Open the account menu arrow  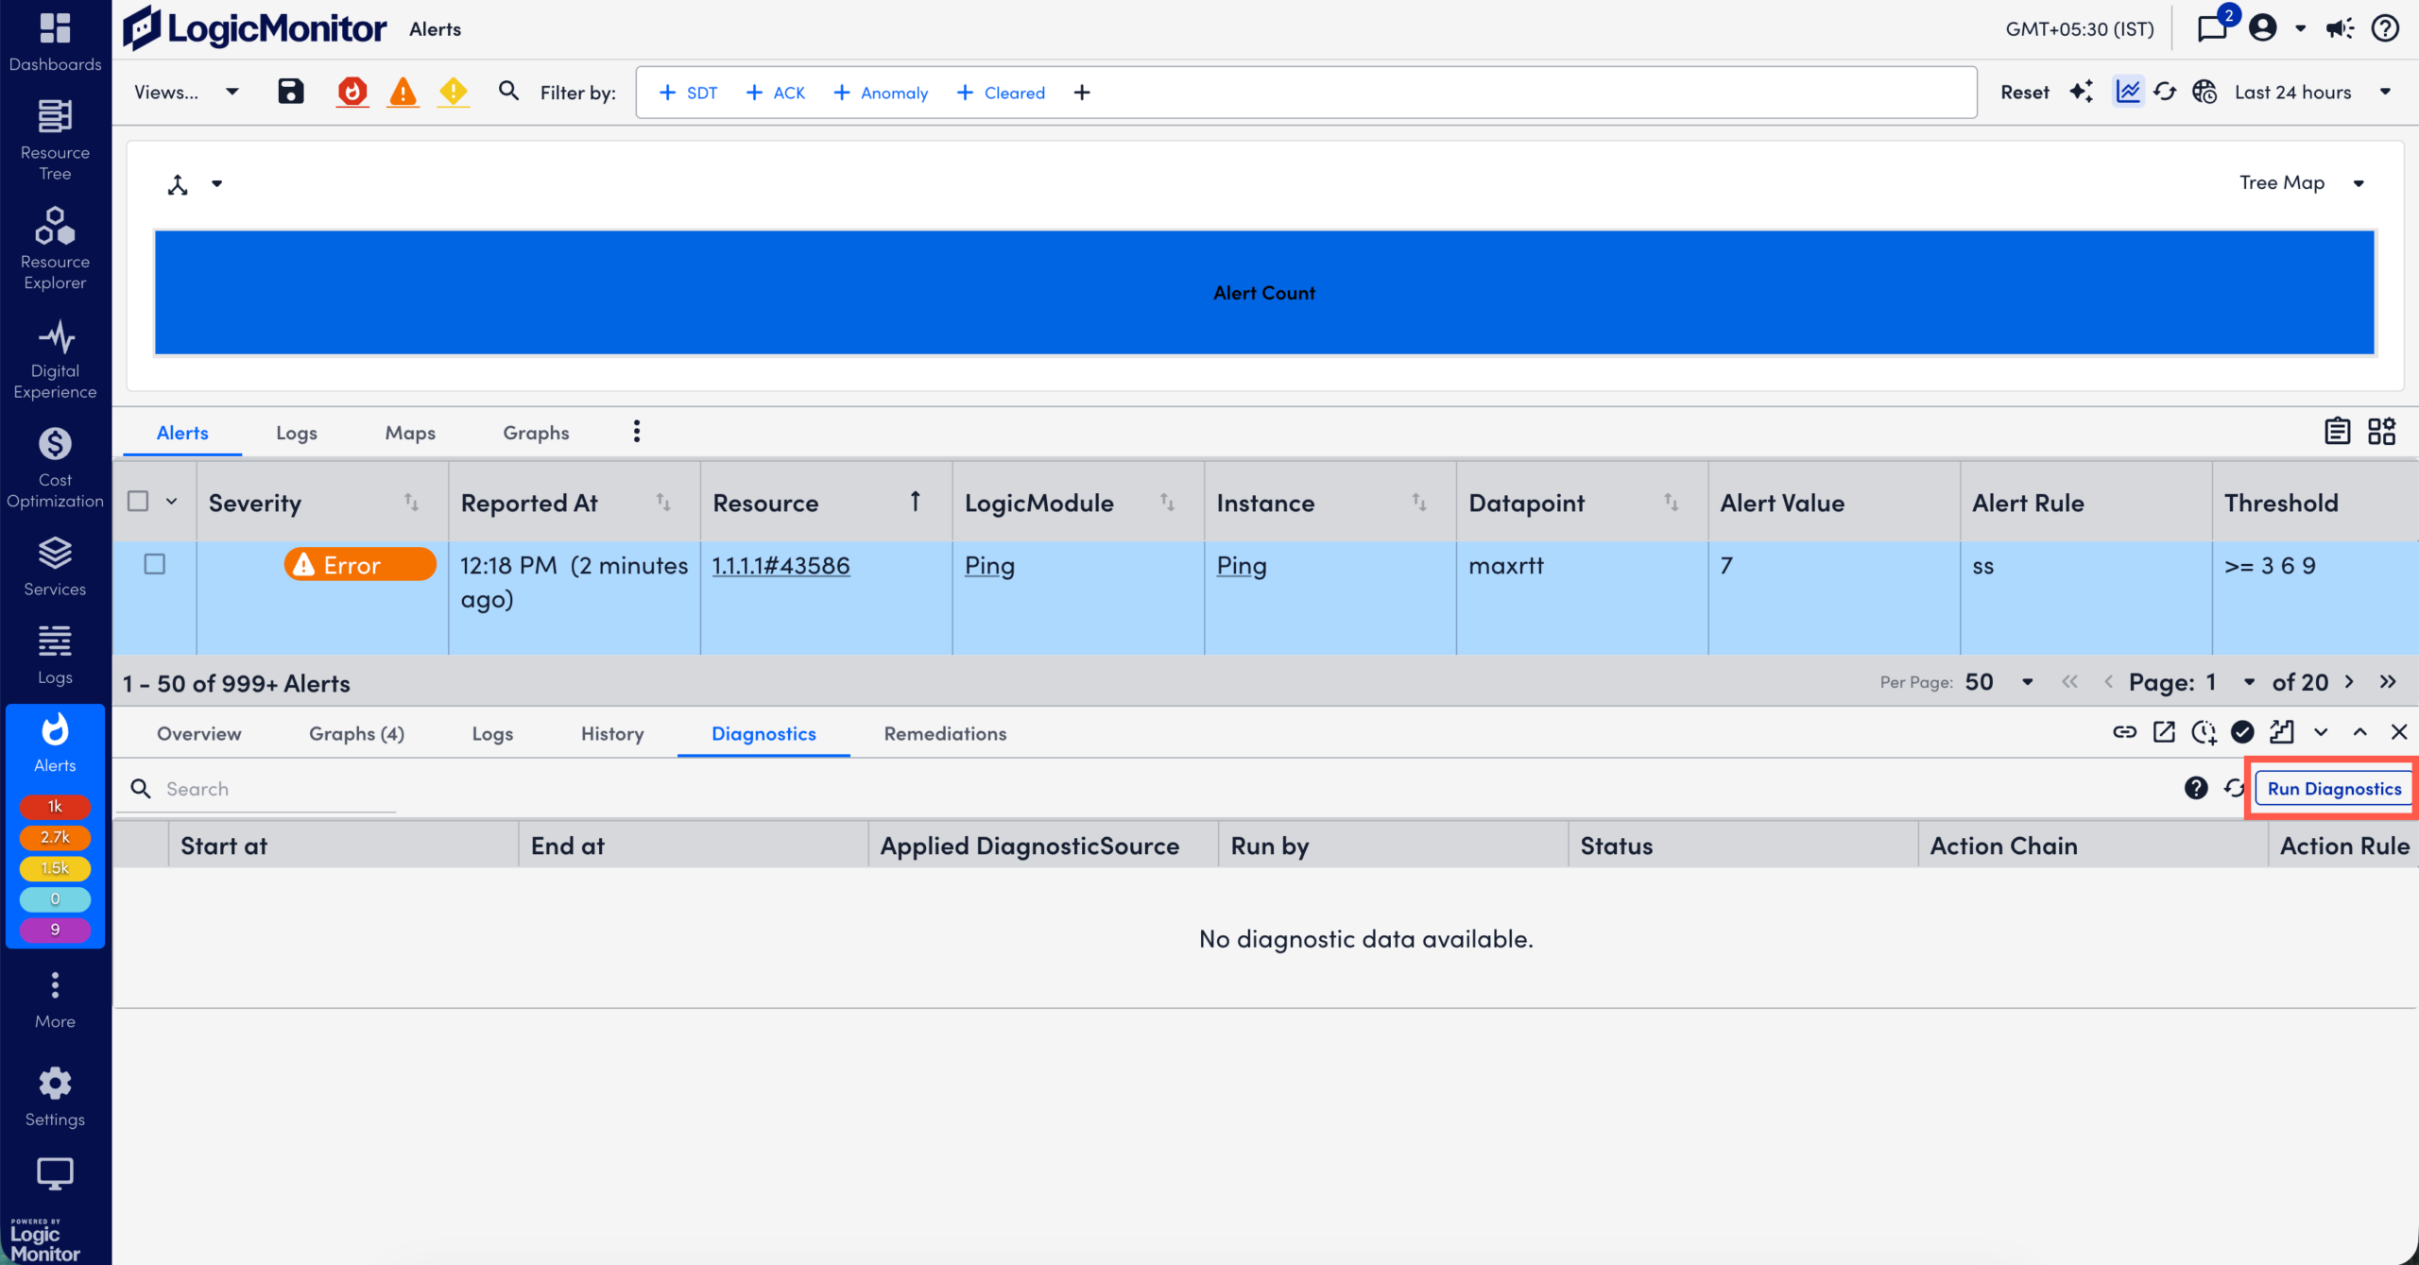[2300, 28]
